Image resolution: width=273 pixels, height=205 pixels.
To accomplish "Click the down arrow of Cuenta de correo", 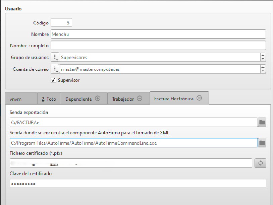I will tap(263, 71).
